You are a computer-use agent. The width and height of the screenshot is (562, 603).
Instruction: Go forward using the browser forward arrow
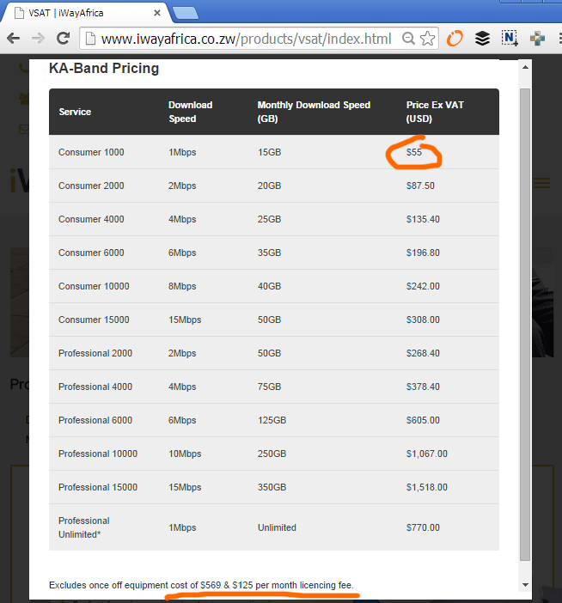click(38, 39)
